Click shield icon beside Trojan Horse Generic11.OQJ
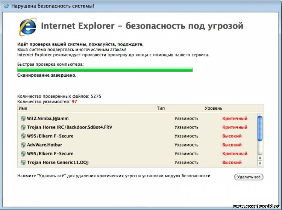282x210 pixels. [x=23, y=162]
